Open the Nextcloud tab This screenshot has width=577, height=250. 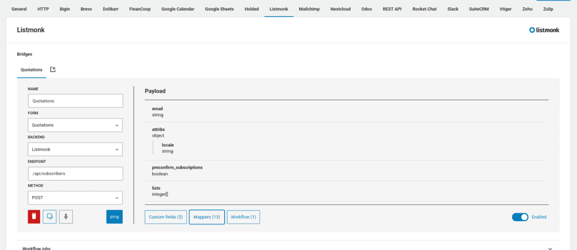pos(340,9)
